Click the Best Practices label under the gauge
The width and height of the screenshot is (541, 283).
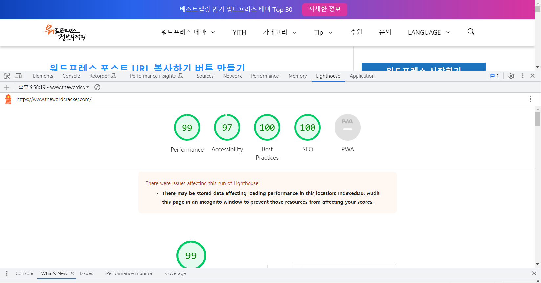point(267,153)
